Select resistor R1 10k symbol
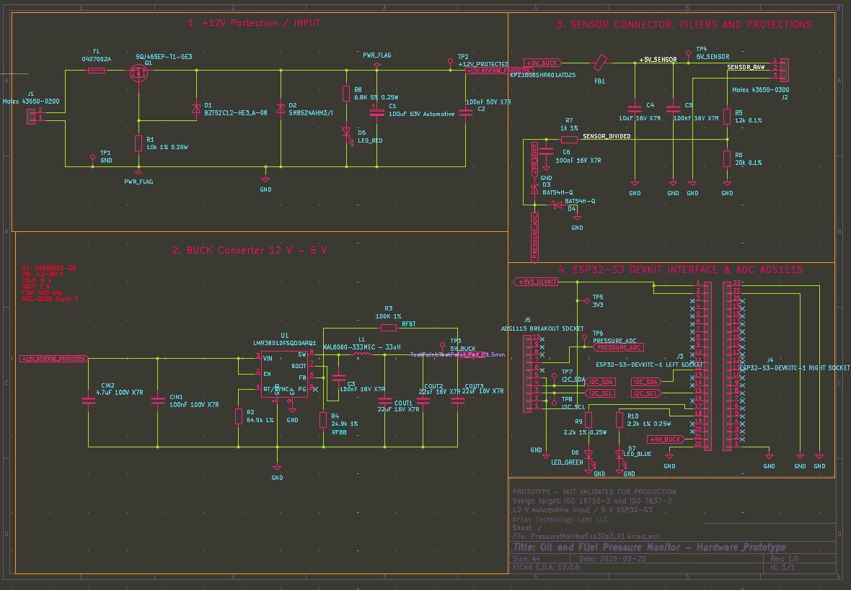This screenshot has width=851, height=590. click(138, 143)
